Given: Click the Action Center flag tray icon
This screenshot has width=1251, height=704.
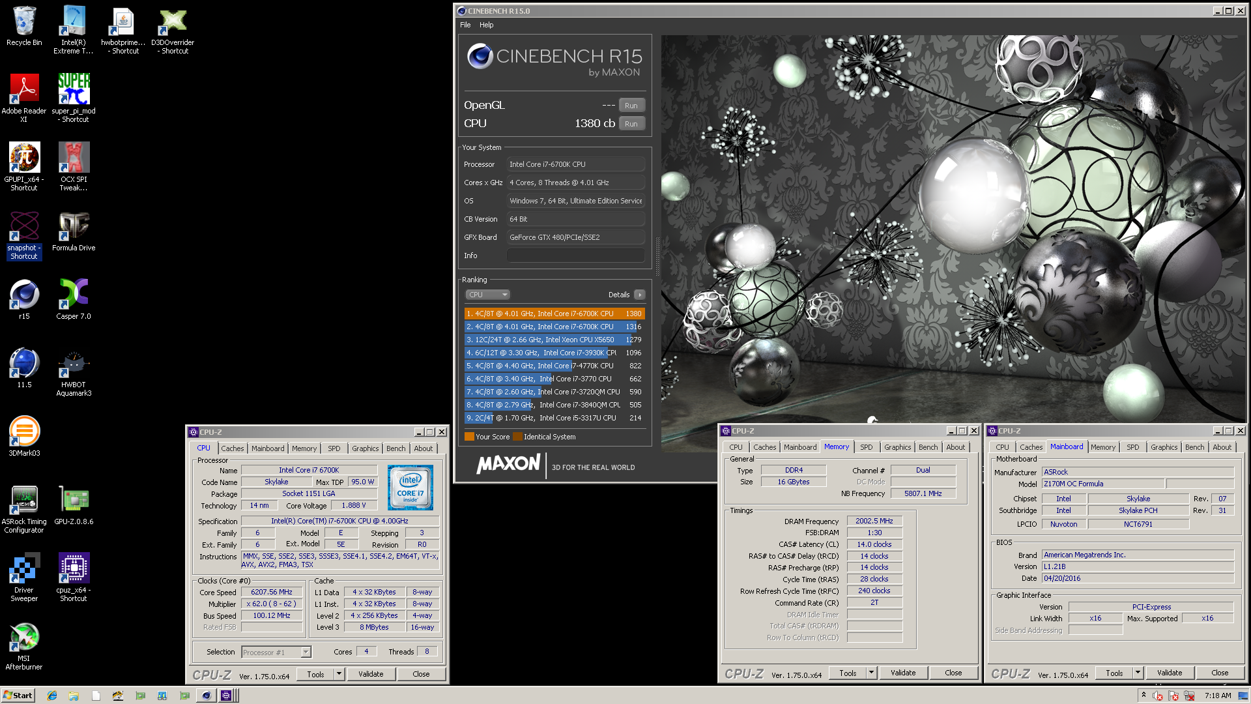Looking at the screenshot, I should pos(1173,696).
